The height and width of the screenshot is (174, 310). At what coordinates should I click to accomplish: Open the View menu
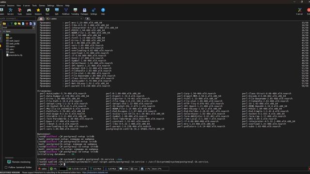tap(18, 5)
